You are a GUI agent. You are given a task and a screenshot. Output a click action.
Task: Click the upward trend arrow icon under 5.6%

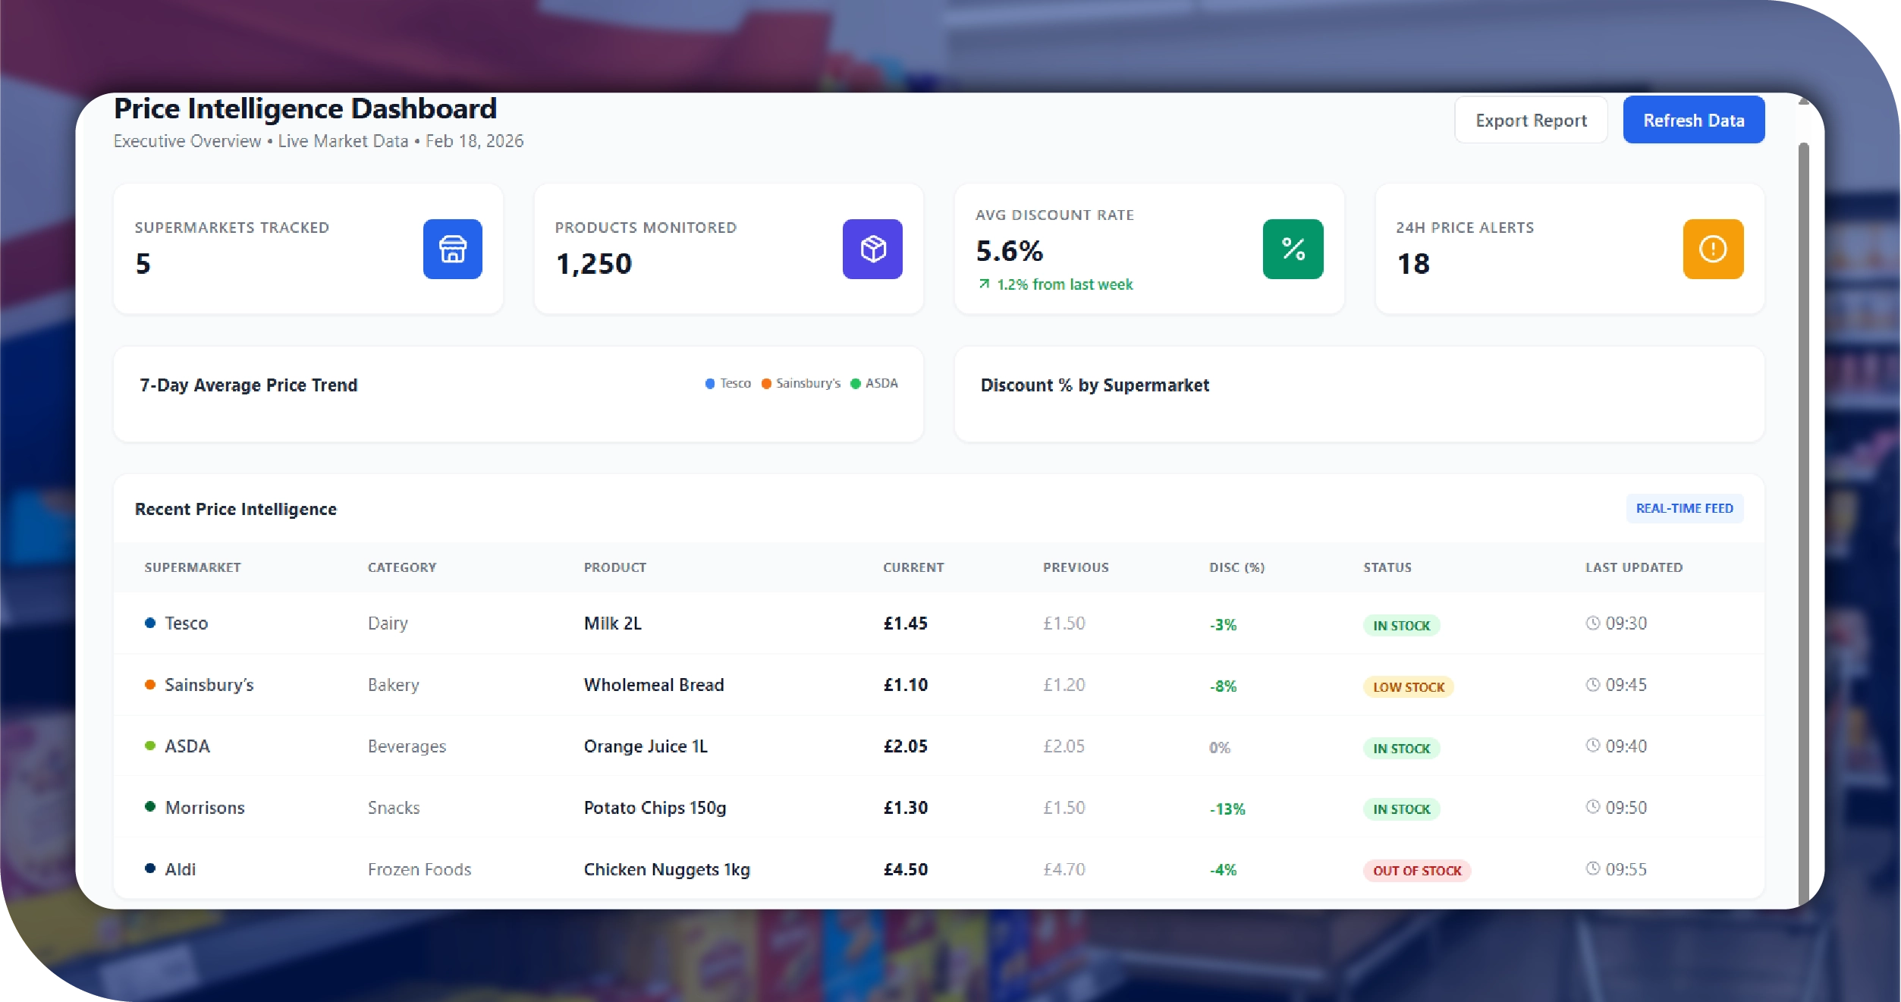[x=984, y=284]
